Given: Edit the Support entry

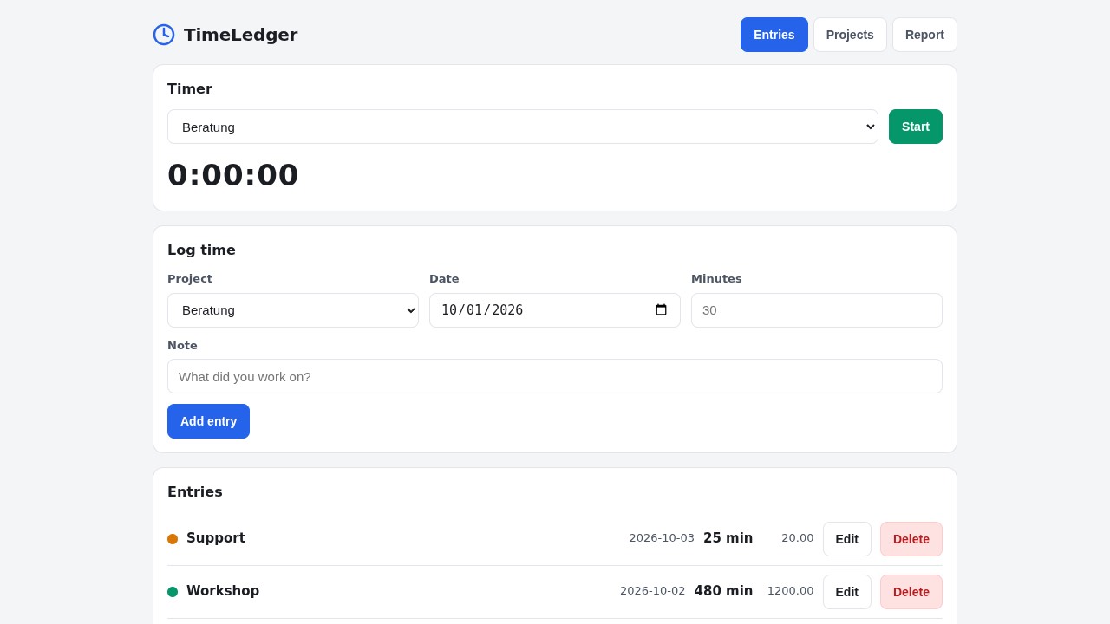Looking at the screenshot, I should click(847, 539).
